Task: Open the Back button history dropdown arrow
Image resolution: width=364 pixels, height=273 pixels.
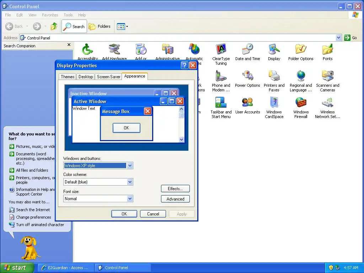Action: pos(27,26)
